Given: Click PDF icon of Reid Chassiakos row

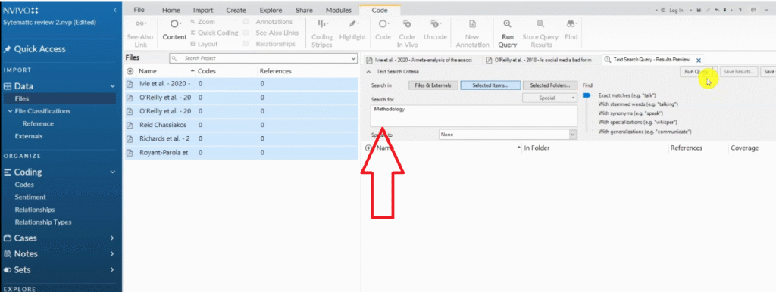Looking at the screenshot, I should tap(130, 125).
